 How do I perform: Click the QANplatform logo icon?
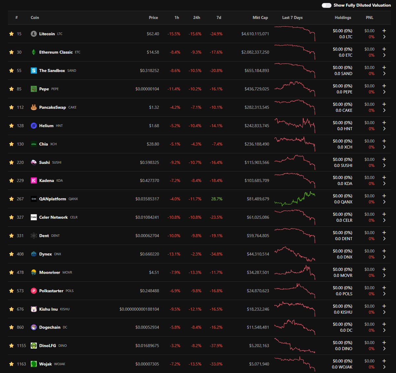34,199
